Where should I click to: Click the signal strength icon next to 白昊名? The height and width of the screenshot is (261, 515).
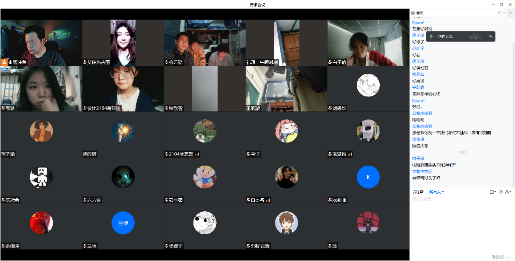(268, 200)
